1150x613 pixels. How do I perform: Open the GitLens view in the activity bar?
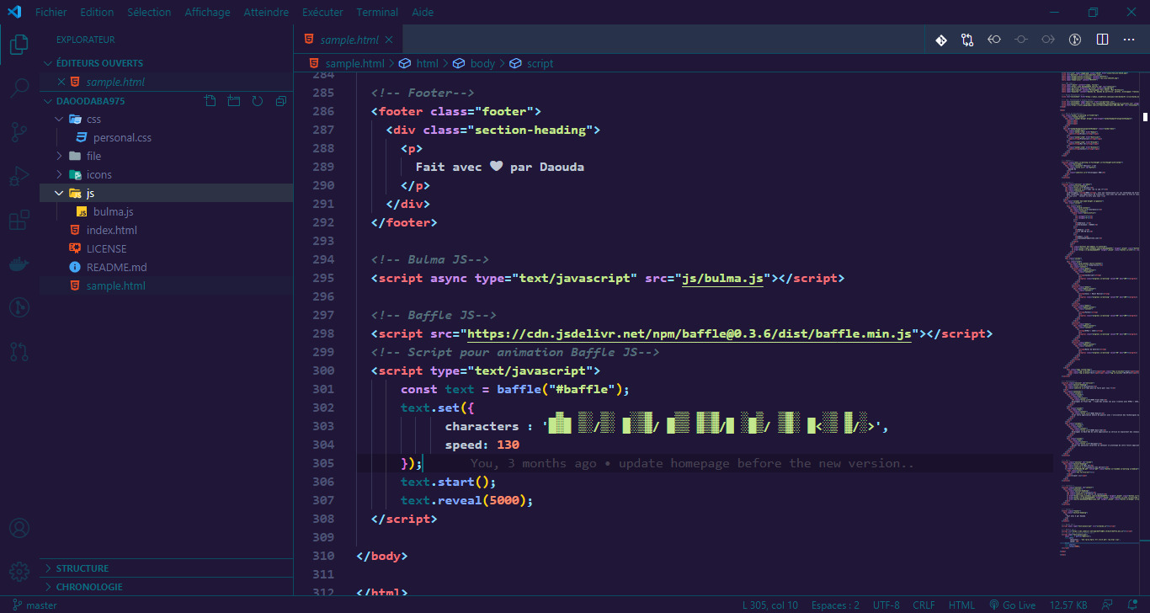pyautogui.click(x=19, y=308)
